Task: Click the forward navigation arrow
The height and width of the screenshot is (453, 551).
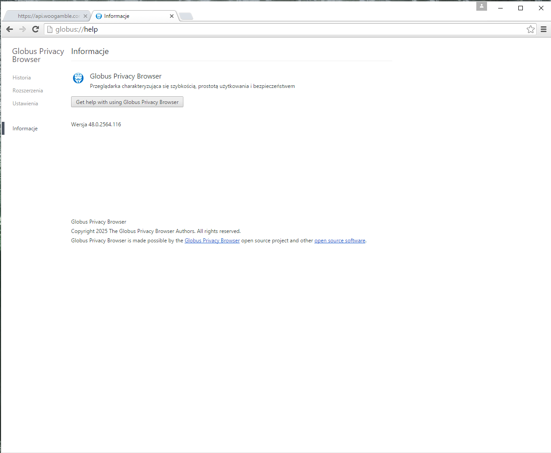Action: (x=22, y=29)
